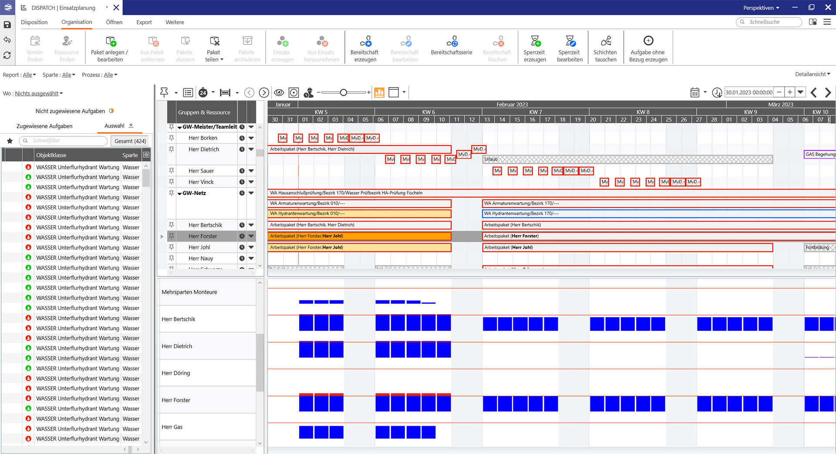Navigate timeline right with large chevron
Viewport: 836px width, 454px height.
(828, 92)
